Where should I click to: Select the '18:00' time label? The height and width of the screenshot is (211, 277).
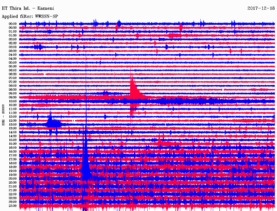13,163
